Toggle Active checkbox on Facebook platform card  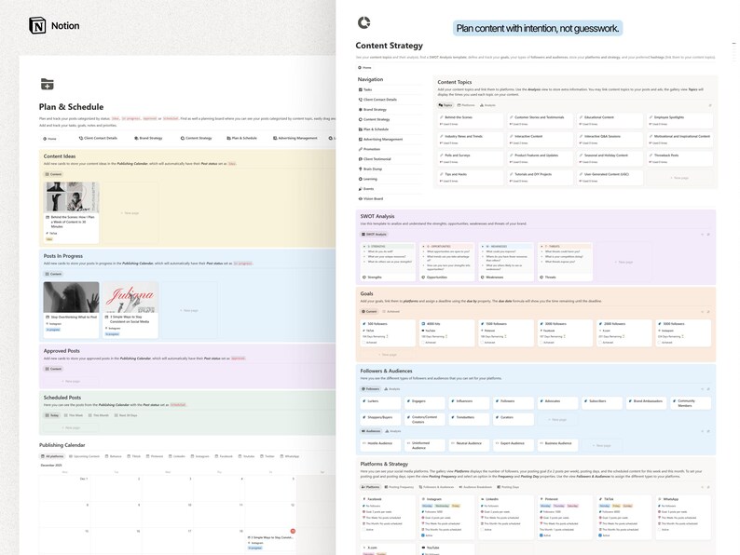click(x=363, y=530)
